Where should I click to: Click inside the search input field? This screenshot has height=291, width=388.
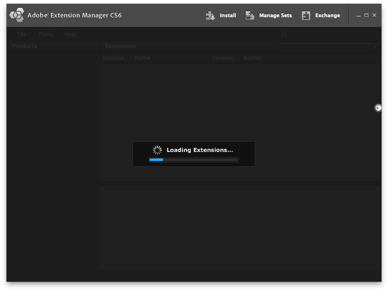[324, 34]
